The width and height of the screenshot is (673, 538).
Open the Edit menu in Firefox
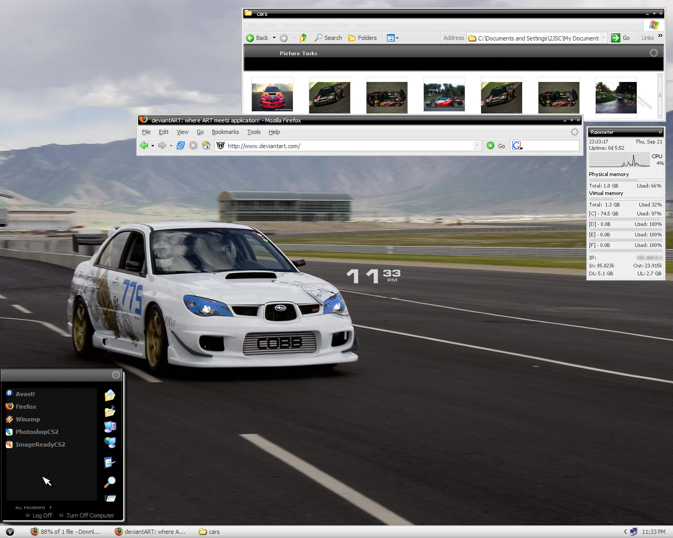pos(164,132)
